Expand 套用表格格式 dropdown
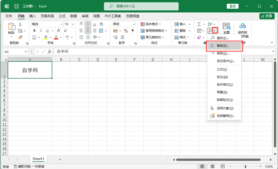Screen dimensions: 278x169 [x=166, y=30]
